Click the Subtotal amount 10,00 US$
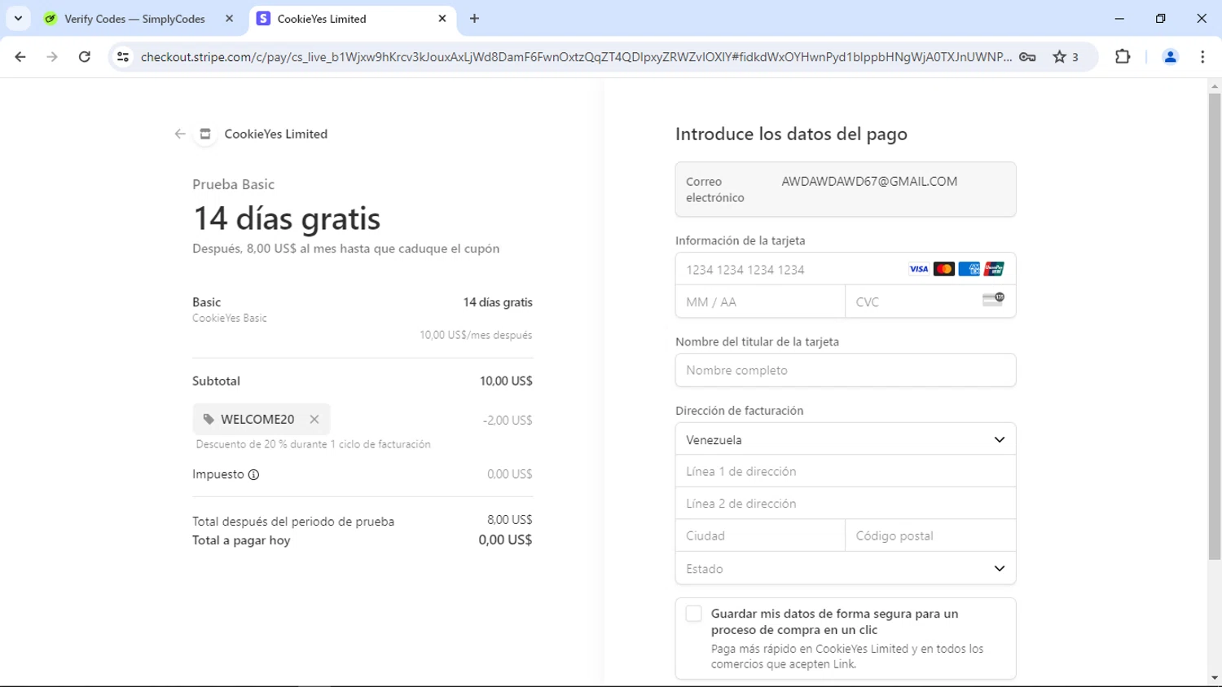Image resolution: width=1222 pixels, height=687 pixels. (x=506, y=381)
